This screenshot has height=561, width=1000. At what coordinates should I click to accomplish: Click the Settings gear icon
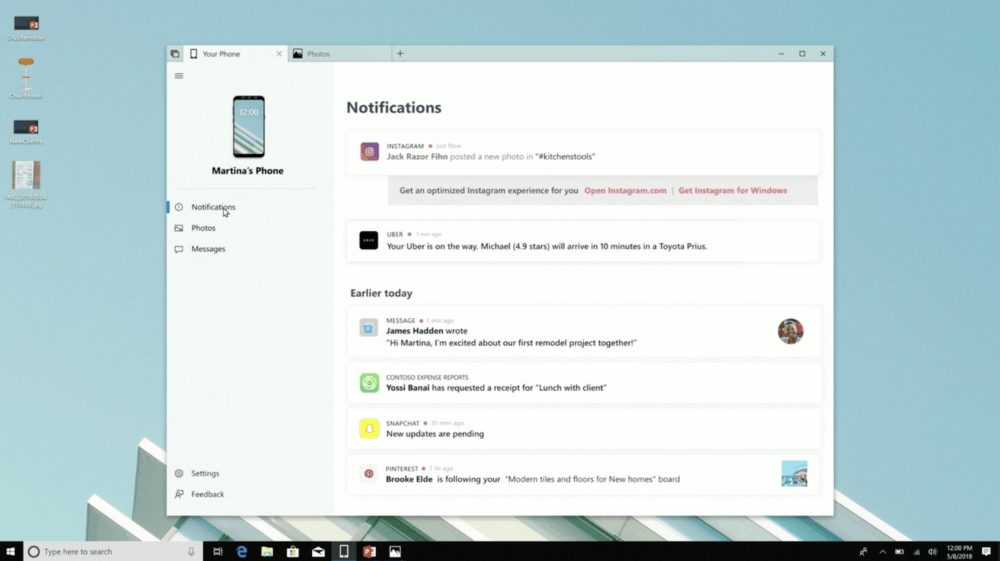click(179, 473)
